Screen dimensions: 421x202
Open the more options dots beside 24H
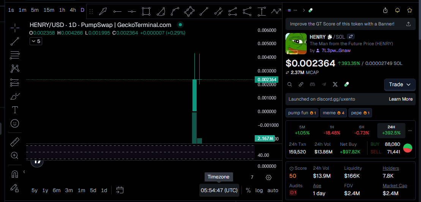click(410, 131)
